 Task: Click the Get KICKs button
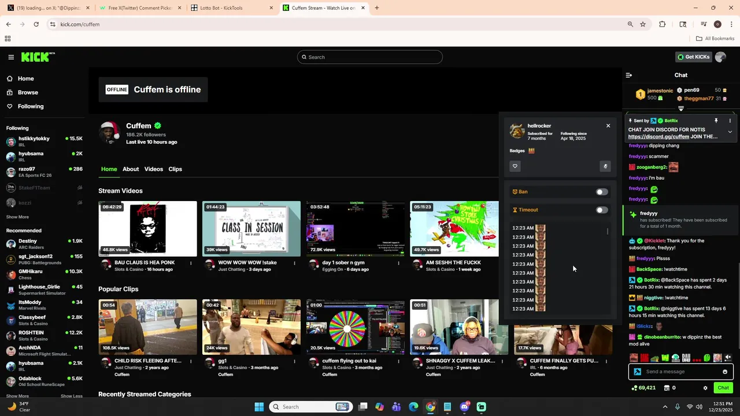coord(693,57)
